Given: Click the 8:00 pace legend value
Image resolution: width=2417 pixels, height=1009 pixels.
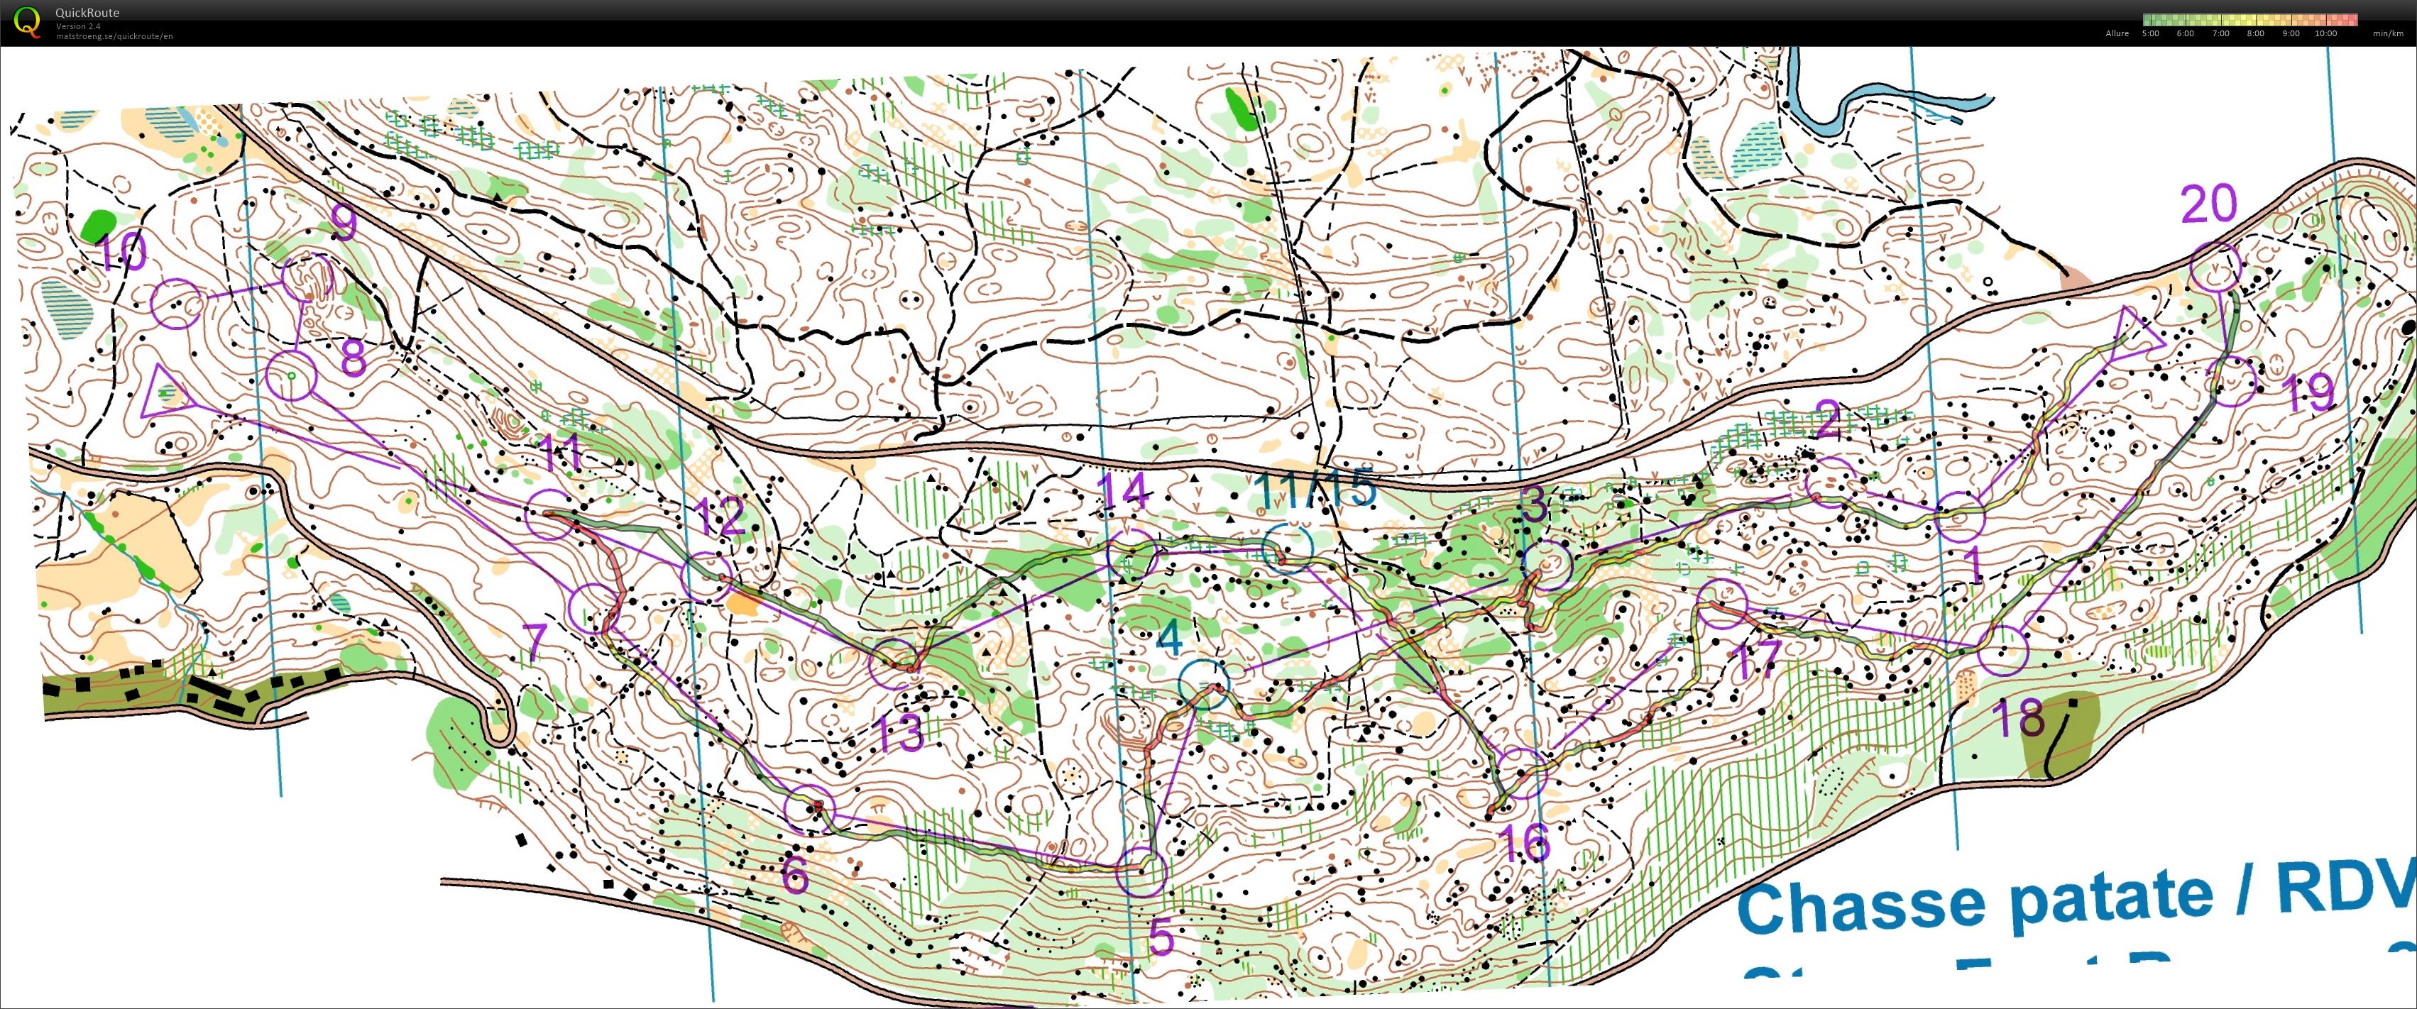Looking at the screenshot, I should click(2256, 34).
